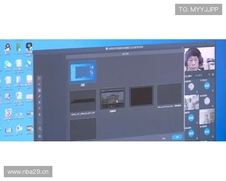This screenshot has width=226, height=181.
Task: Switch to the first participants tab
Action: (x=188, y=76)
